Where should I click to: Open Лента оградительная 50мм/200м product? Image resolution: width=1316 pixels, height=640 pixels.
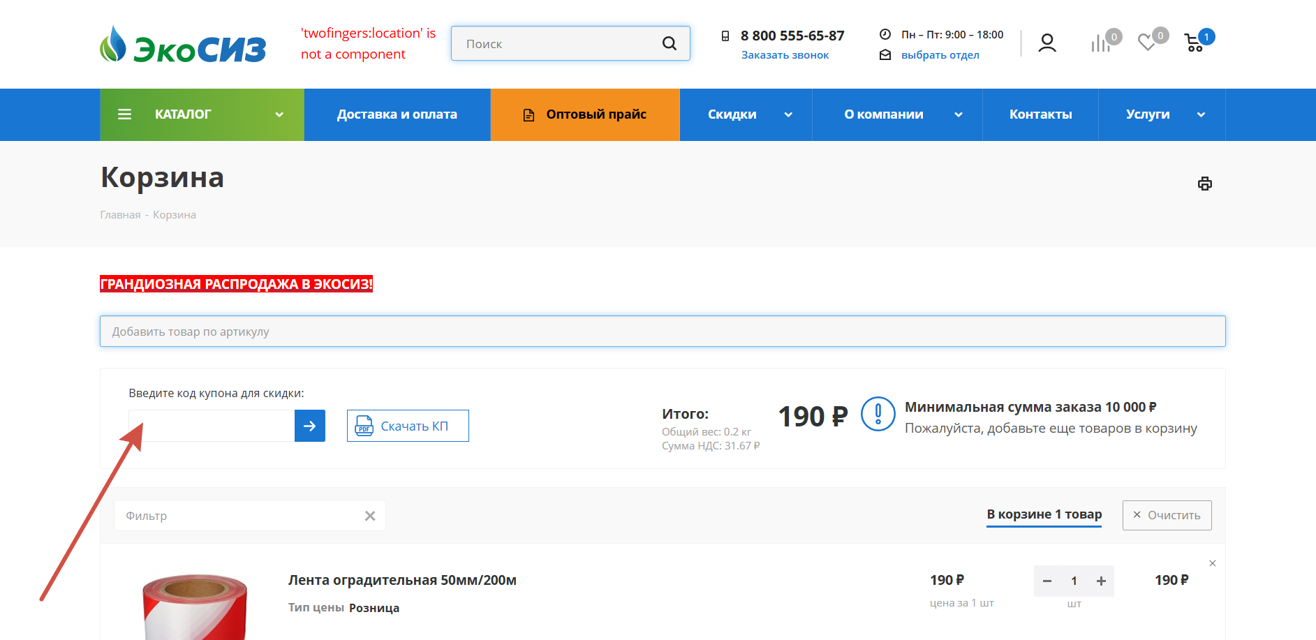[402, 580]
